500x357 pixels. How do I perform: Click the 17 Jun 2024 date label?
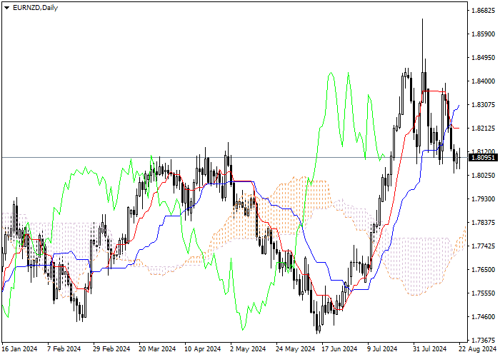[339, 349]
